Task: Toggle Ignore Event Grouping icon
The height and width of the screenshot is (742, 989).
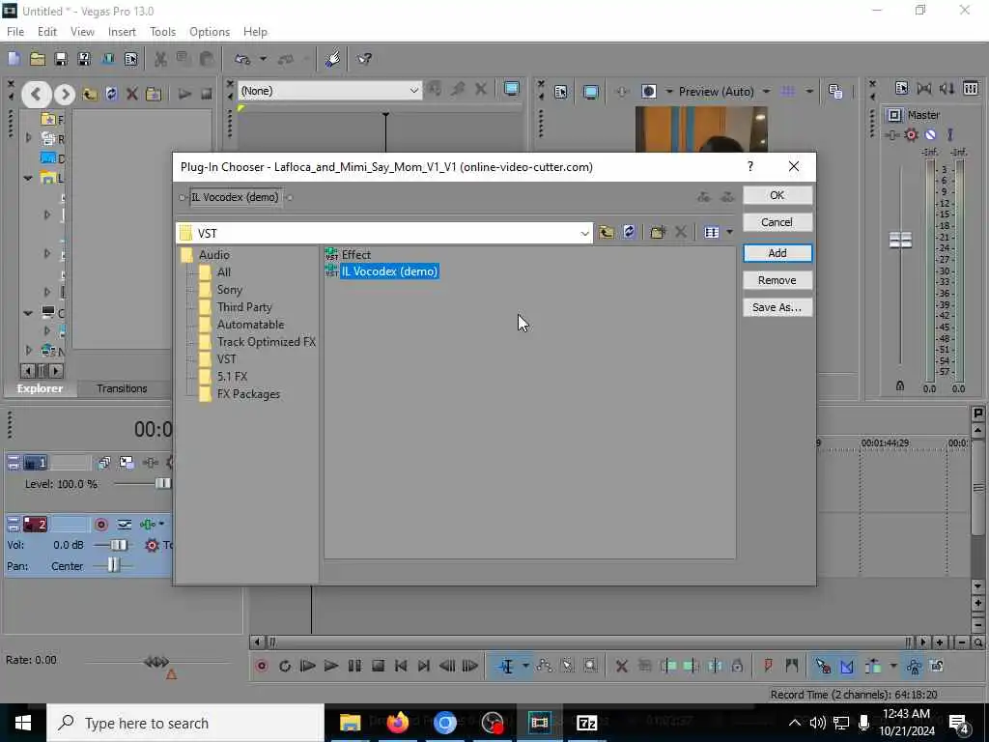Action: [937, 666]
